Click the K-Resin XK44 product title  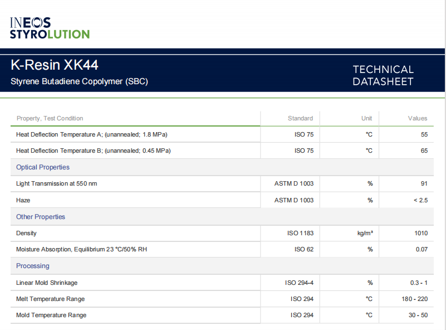point(55,65)
